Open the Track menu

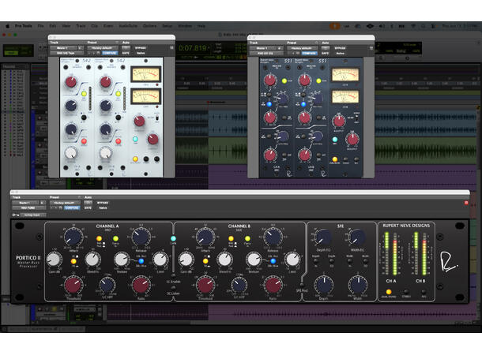click(81, 26)
